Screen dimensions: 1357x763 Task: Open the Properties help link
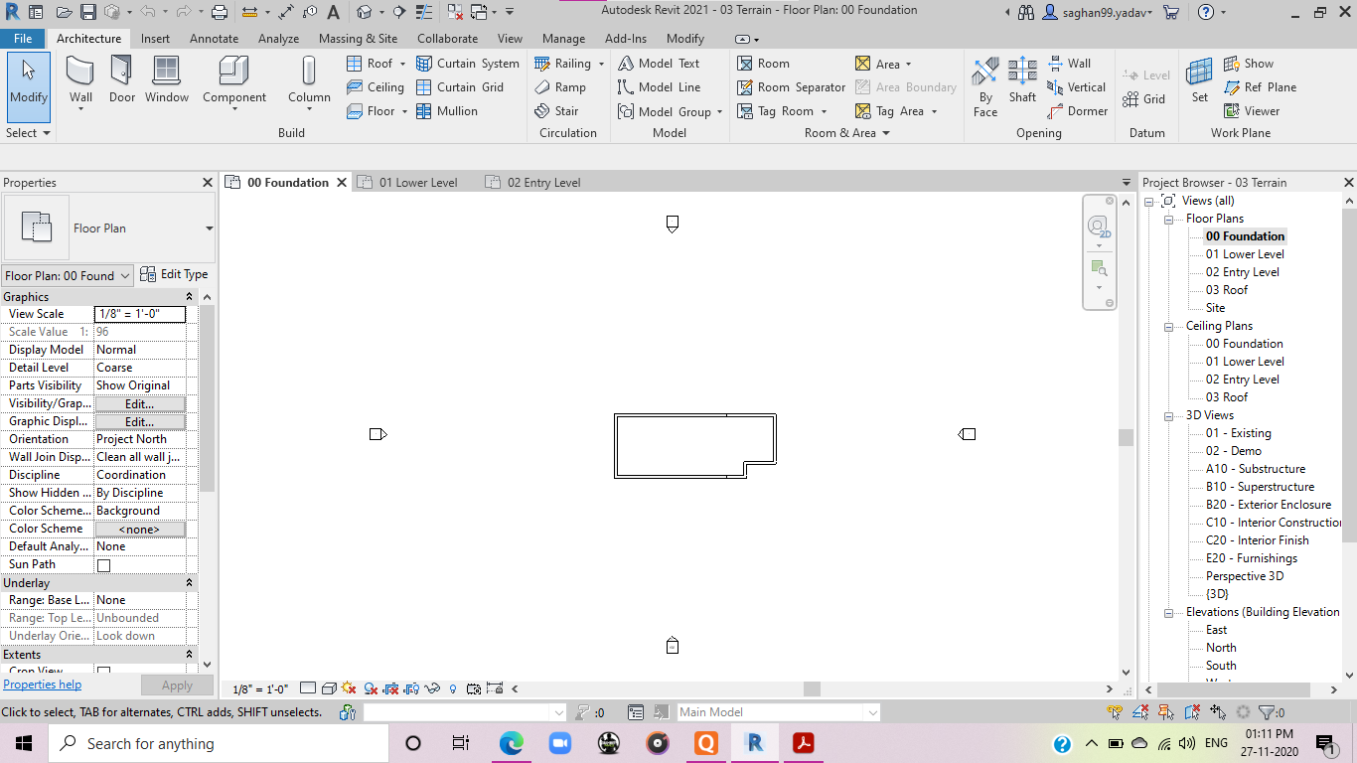42,684
